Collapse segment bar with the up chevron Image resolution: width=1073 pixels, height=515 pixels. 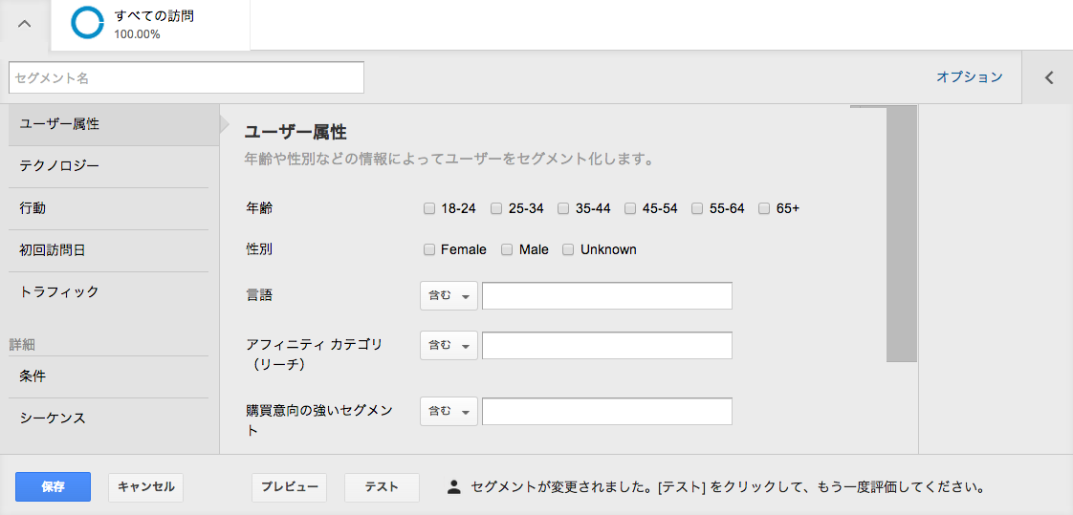coord(24,24)
